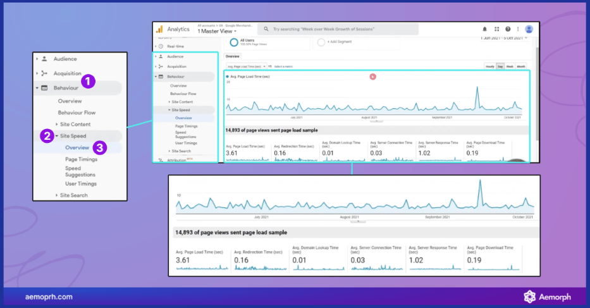Viewport: 590px width, 308px height.
Task: Open Page Timings in the enlarged left panel
Action: [x=82, y=159]
